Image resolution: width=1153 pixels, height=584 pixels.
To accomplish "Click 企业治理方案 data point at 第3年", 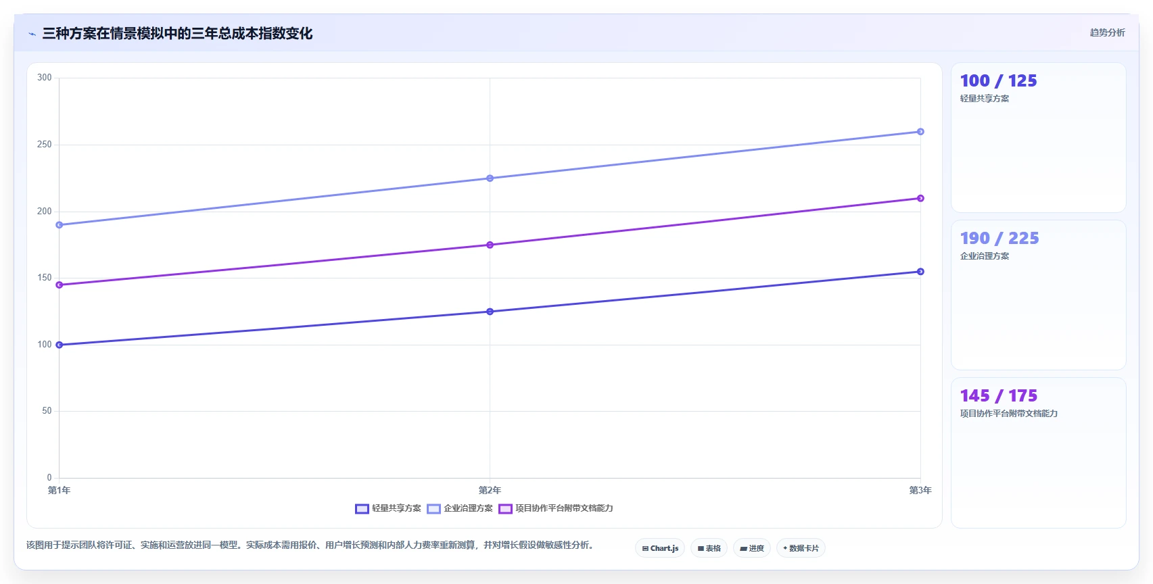I will pyautogui.click(x=920, y=132).
